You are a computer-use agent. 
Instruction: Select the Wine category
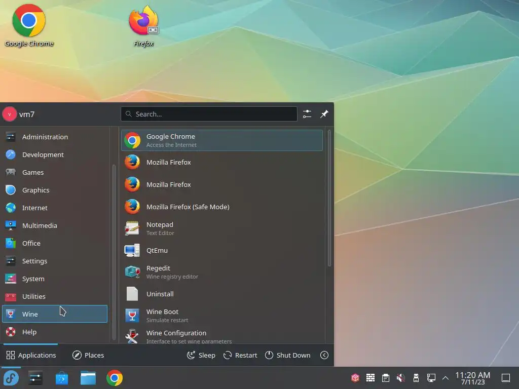[55, 314]
